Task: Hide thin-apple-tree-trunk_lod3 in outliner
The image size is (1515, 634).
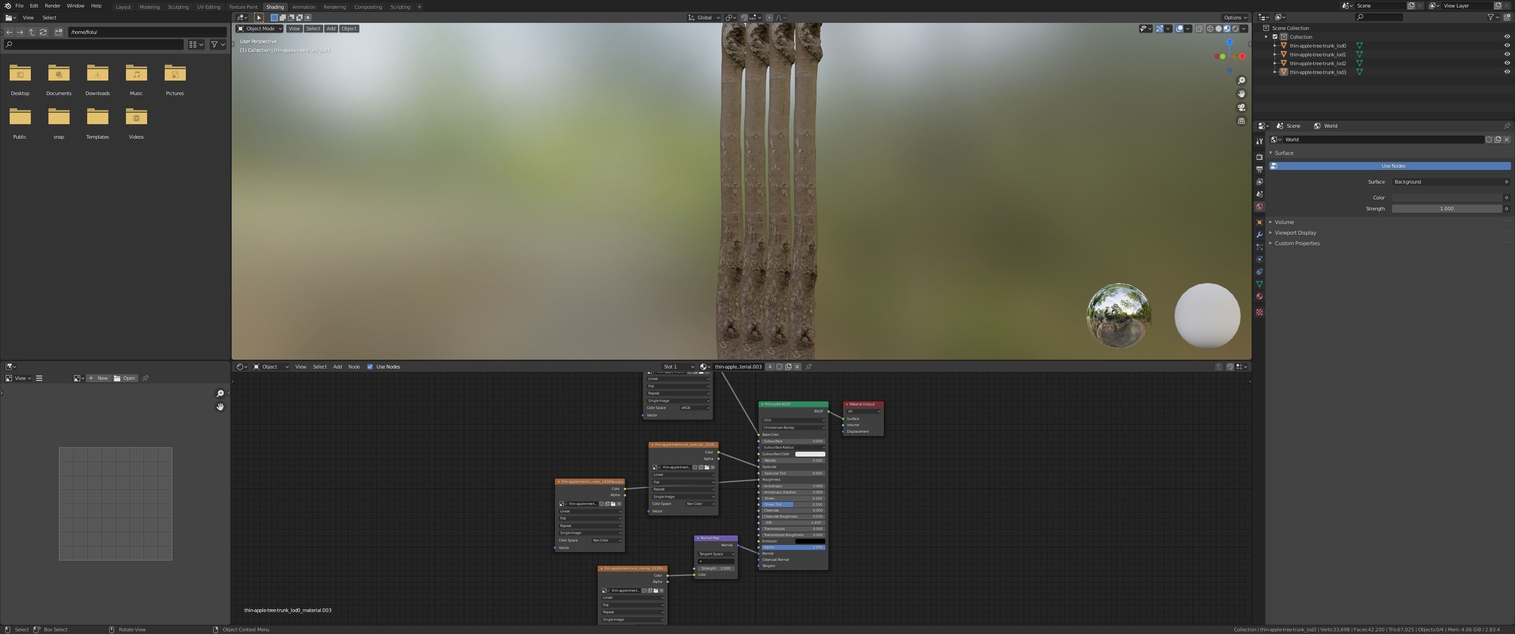Action: [x=1507, y=72]
